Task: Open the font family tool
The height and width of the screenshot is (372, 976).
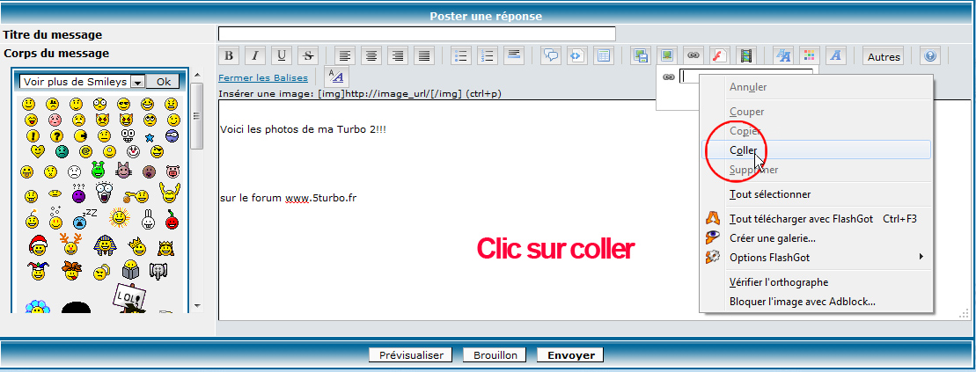Action: click(836, 55)
